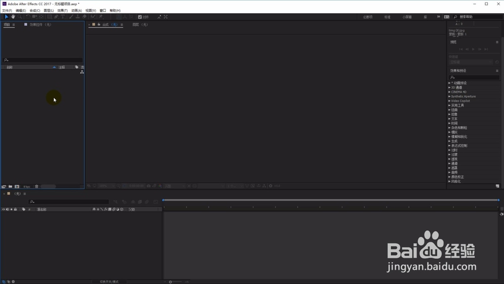Toggle the motion blur switch column

pyautogui.click(x=113, y=209)
